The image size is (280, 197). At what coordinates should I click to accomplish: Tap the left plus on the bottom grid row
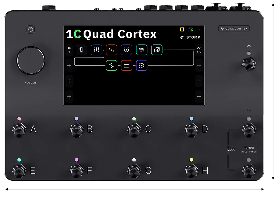[69, 97]
